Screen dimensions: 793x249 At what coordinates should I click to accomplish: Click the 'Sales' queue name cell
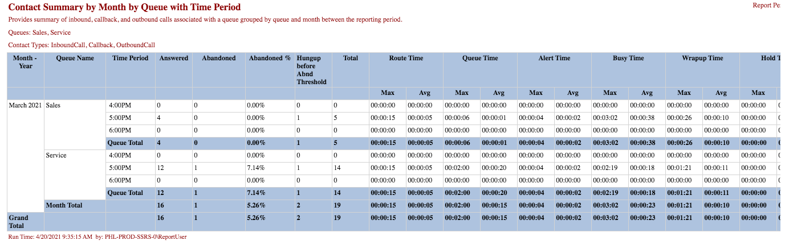point(53,105)
